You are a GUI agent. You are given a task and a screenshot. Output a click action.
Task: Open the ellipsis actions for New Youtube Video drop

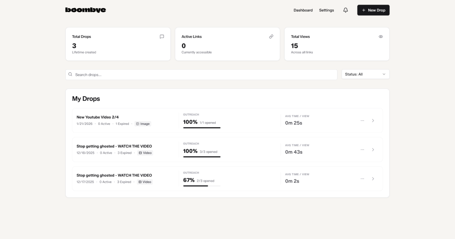point(362,120)
